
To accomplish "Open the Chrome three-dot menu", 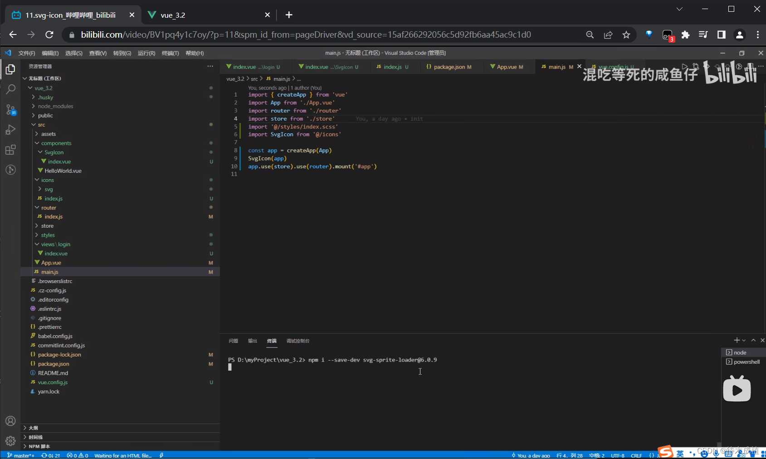I will (757, 34).
